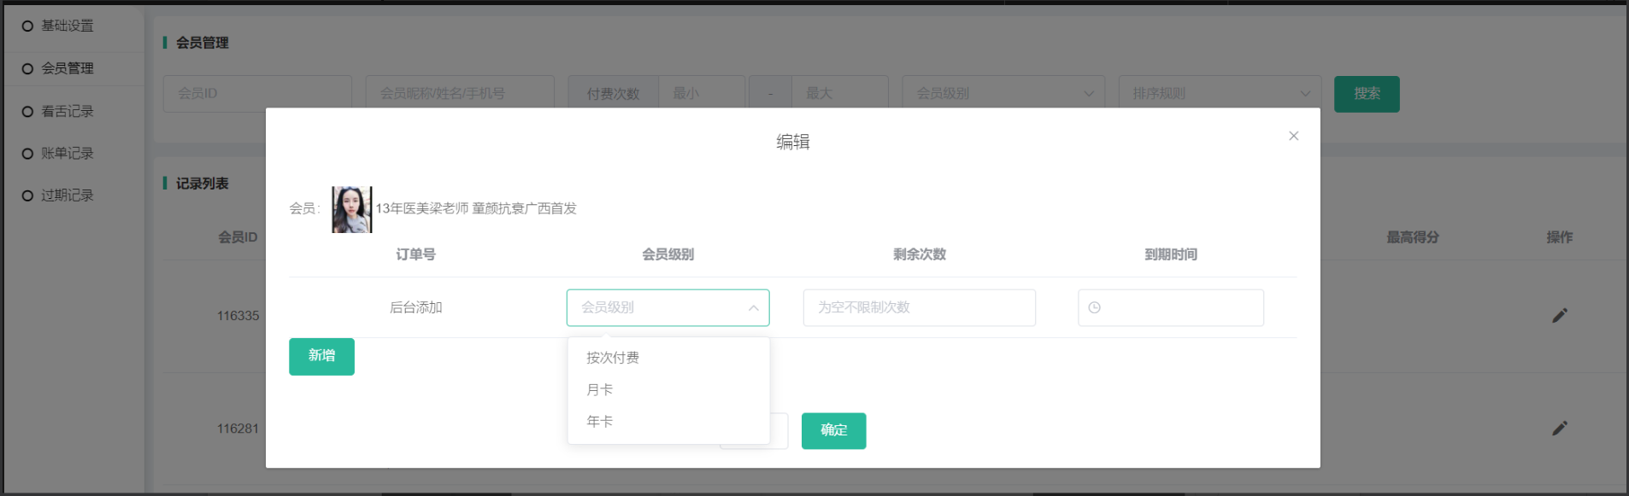Open 账单记录 sidebar item

(x=68, y=154)
